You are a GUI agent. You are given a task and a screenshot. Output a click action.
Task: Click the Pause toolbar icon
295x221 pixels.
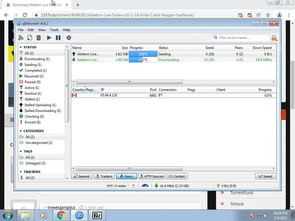tap(58, 38)
